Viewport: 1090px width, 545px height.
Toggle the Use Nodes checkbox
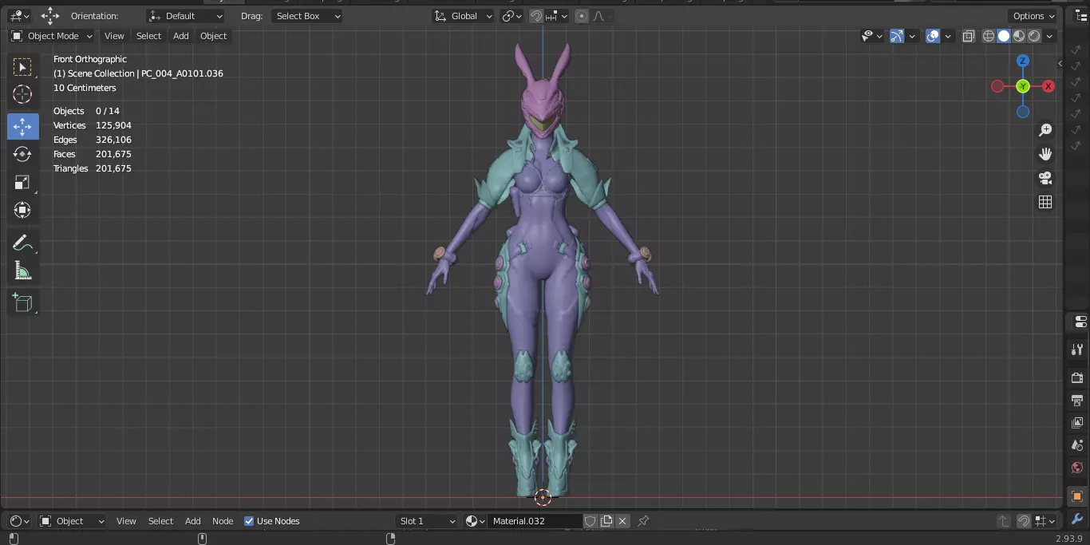point(249,521)
